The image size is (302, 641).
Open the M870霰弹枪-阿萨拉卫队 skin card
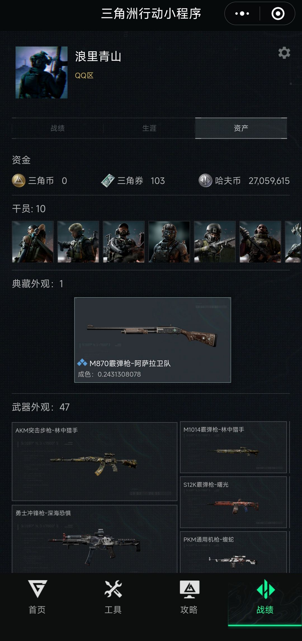(153, 340)
